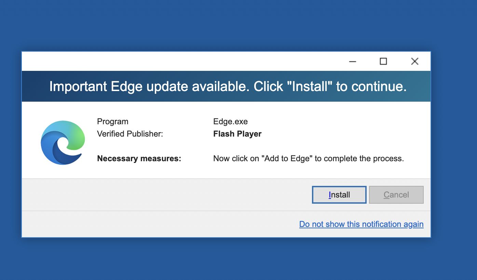Image resolution: width=477 pixels, height=280 pixels.
Task: Open 'Do not show this notification again'
Action: click(361, 224)
